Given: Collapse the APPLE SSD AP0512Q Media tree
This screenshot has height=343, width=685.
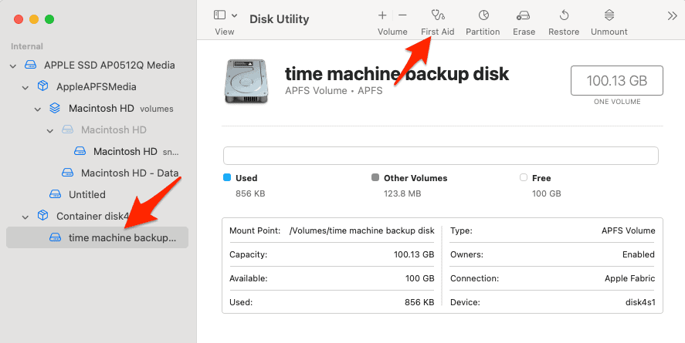Looking at the screenshot, I should coord(13,66).
